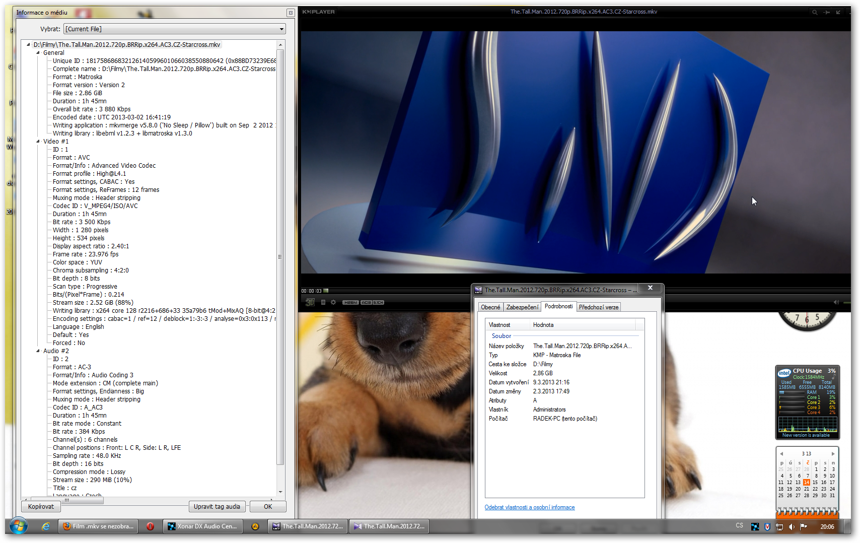Viewport: 860px width, 543px height.
Task: Click the antivirus shield tray icon
Action: click(767, 527)
